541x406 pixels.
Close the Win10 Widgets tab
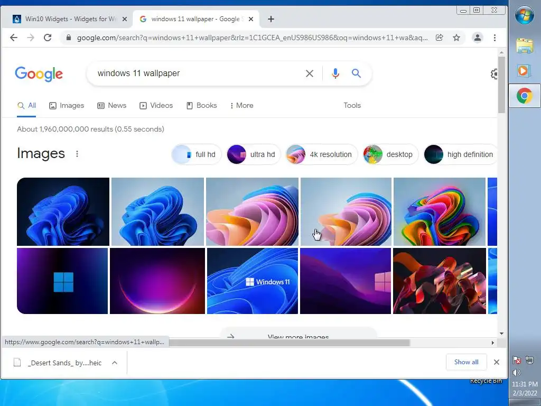pyautogui.click(x=125, y=19)
